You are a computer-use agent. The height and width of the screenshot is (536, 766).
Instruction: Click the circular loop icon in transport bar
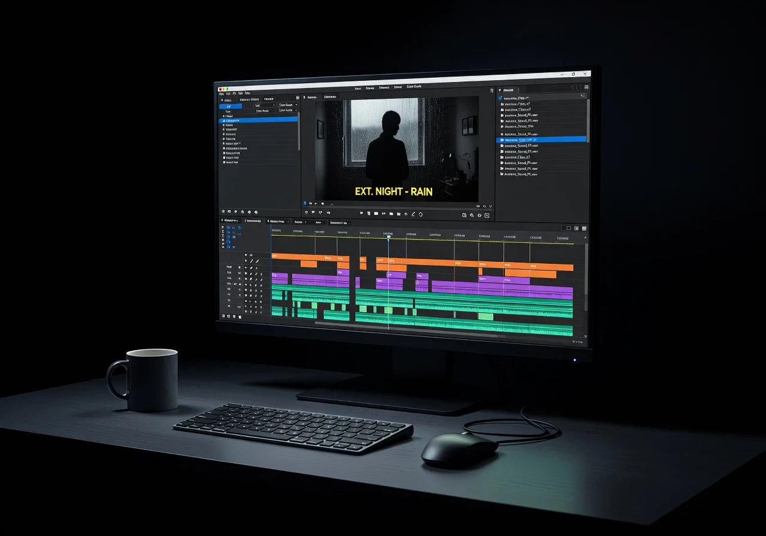click(421, 214)
